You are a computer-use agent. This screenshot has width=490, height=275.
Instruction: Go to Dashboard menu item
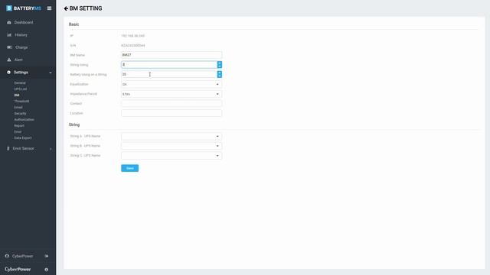24,22
